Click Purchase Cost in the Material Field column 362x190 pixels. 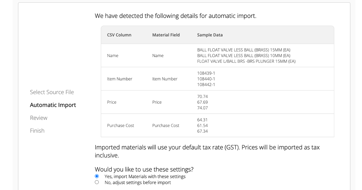tap(166, 125)
